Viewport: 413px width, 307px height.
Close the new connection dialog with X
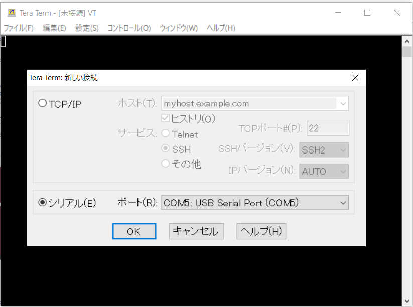pyautogui.click(x=355, y=78)
